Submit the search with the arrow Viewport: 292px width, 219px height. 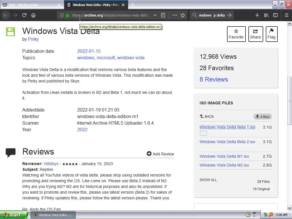pyautogui.click(x=229, y=15)
